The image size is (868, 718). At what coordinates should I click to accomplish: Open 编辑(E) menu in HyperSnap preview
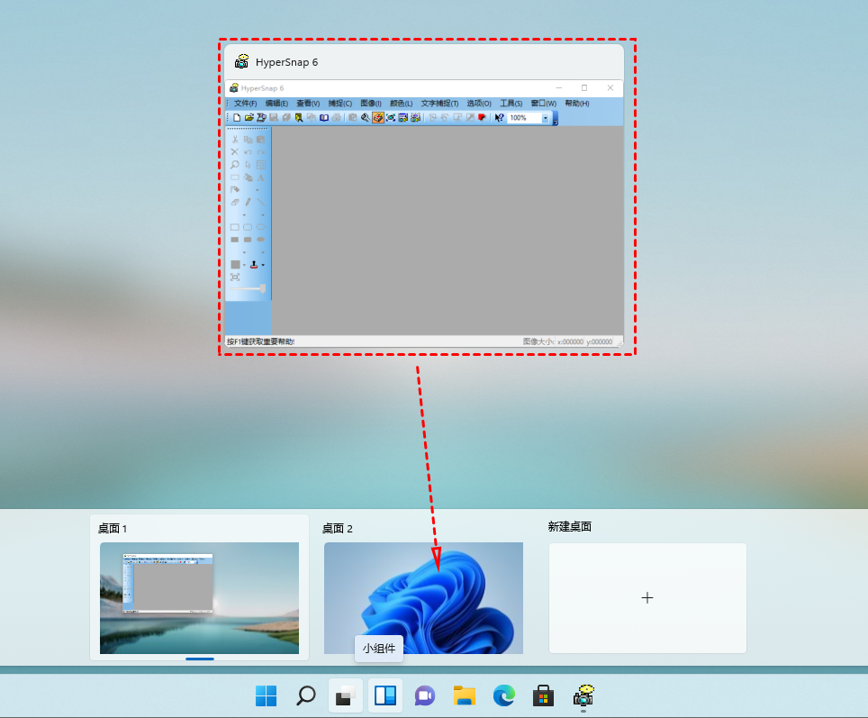coord(276,104)
